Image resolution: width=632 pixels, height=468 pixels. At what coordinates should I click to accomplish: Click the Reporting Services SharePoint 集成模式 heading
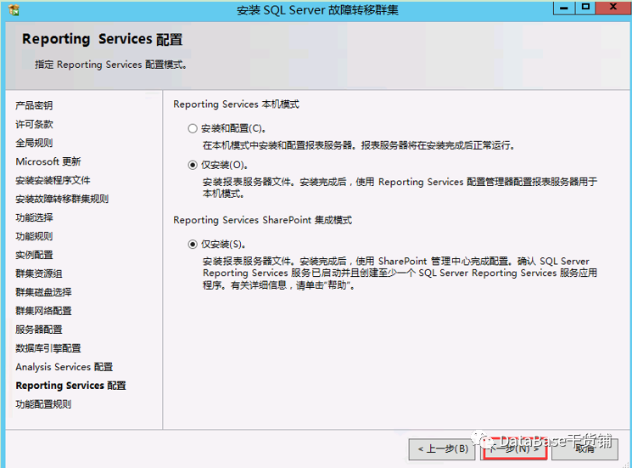[x=262, y=220]
